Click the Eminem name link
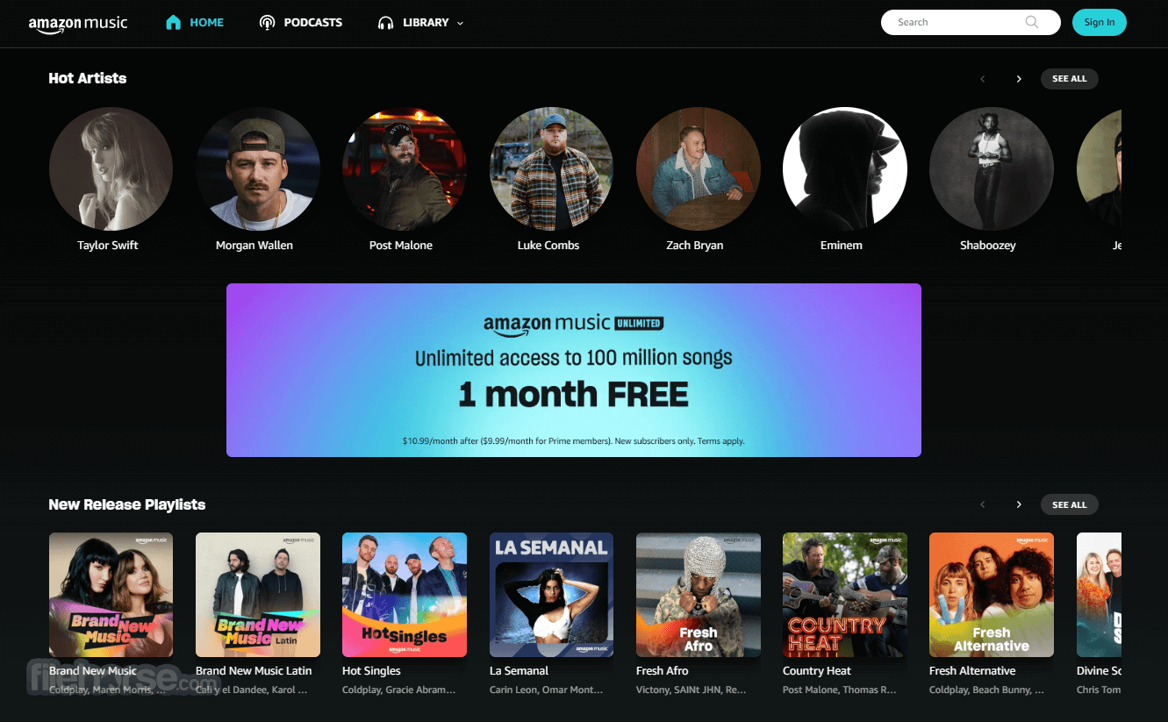 [x=842, y=246]
